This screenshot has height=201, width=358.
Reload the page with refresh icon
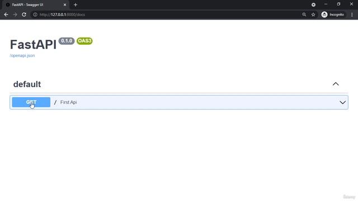24,15
